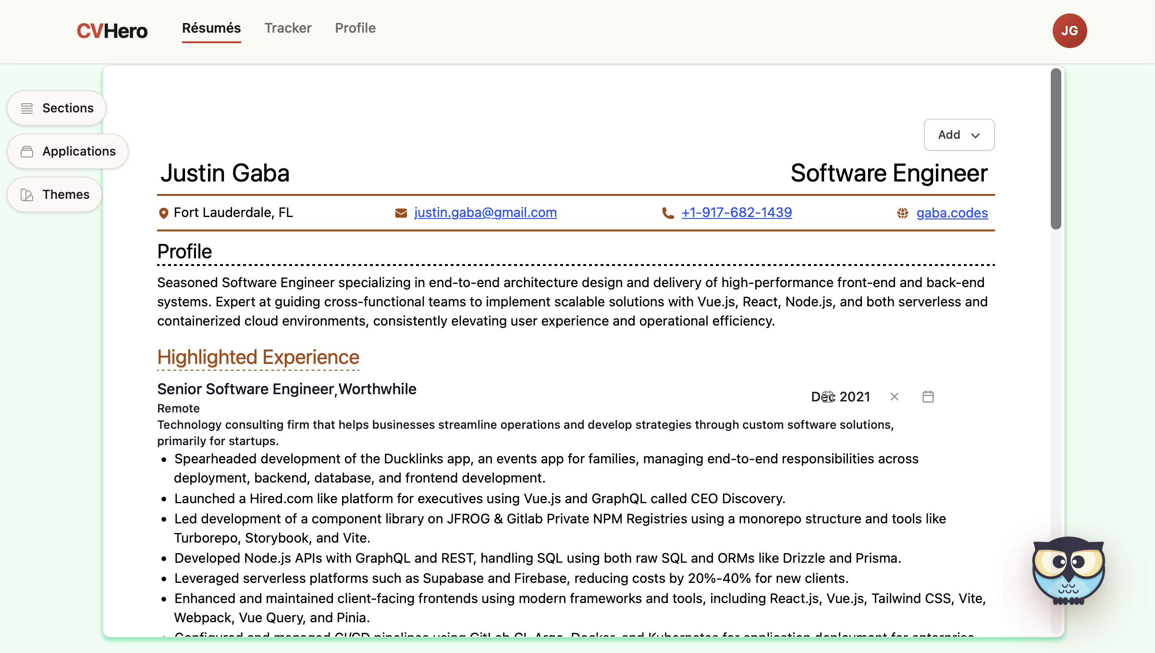Switch to the Profile nav tab

[x=355, y=28]
